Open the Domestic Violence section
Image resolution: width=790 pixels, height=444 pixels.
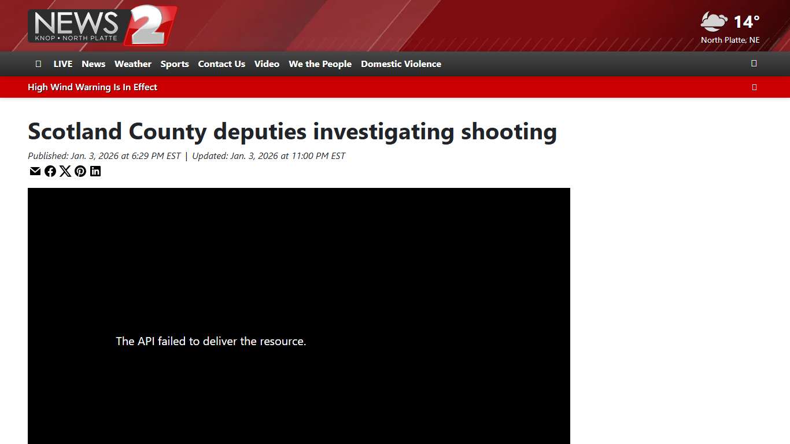[401, 64]
